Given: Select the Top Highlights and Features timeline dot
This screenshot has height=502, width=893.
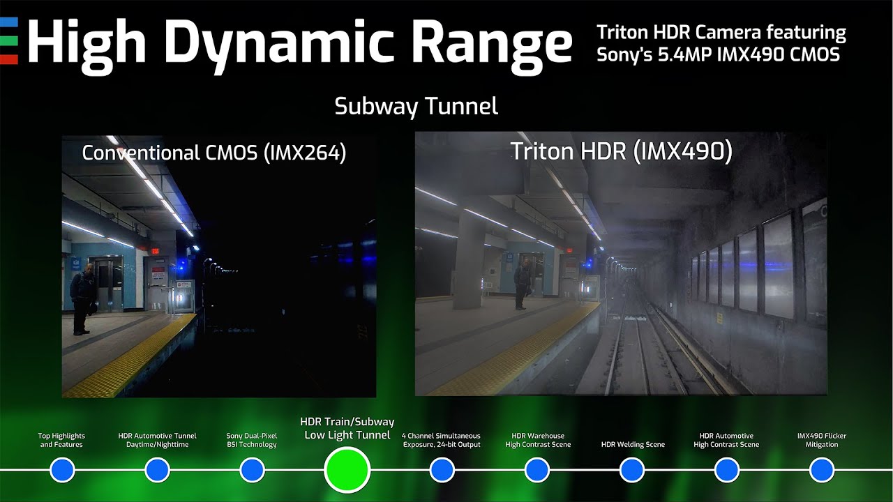Looking at the screenshot, I should click(62, 470).
